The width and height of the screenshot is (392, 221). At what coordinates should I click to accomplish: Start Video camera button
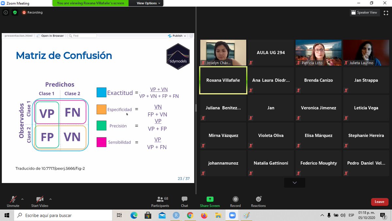click(40, 201)
